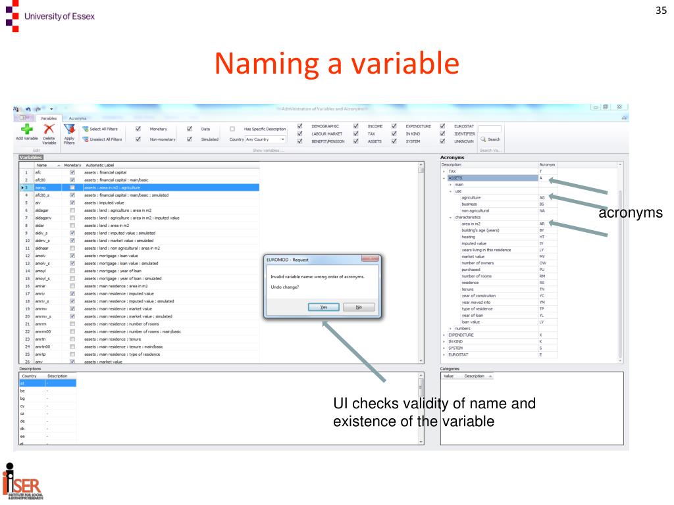The height and width of the screenshot is (505, 674).
Task: Expand the TAX node in Acronyms tree
Action: pyautogui.click(x=444, y=172)
